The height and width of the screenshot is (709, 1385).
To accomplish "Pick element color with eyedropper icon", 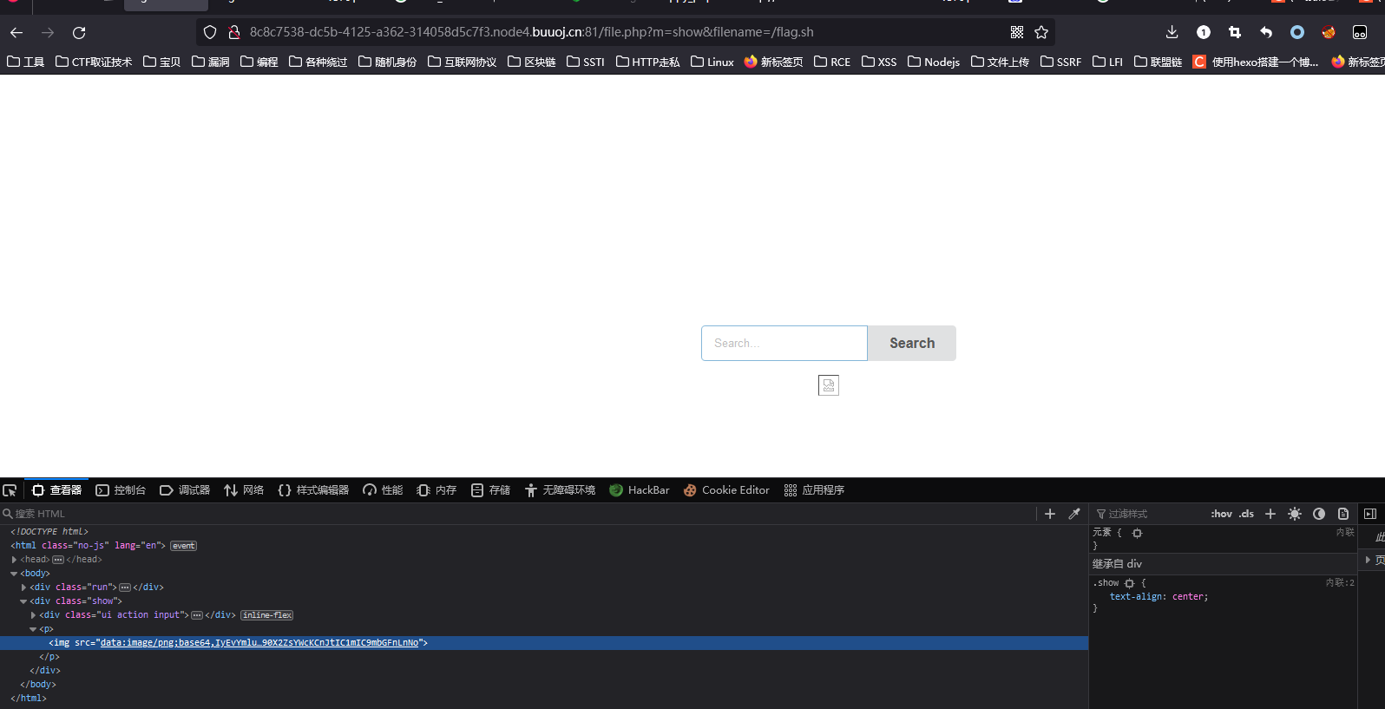I will [1074, 514].
